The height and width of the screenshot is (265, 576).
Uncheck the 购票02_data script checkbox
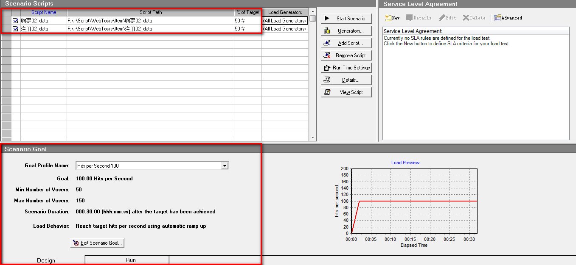16,20
